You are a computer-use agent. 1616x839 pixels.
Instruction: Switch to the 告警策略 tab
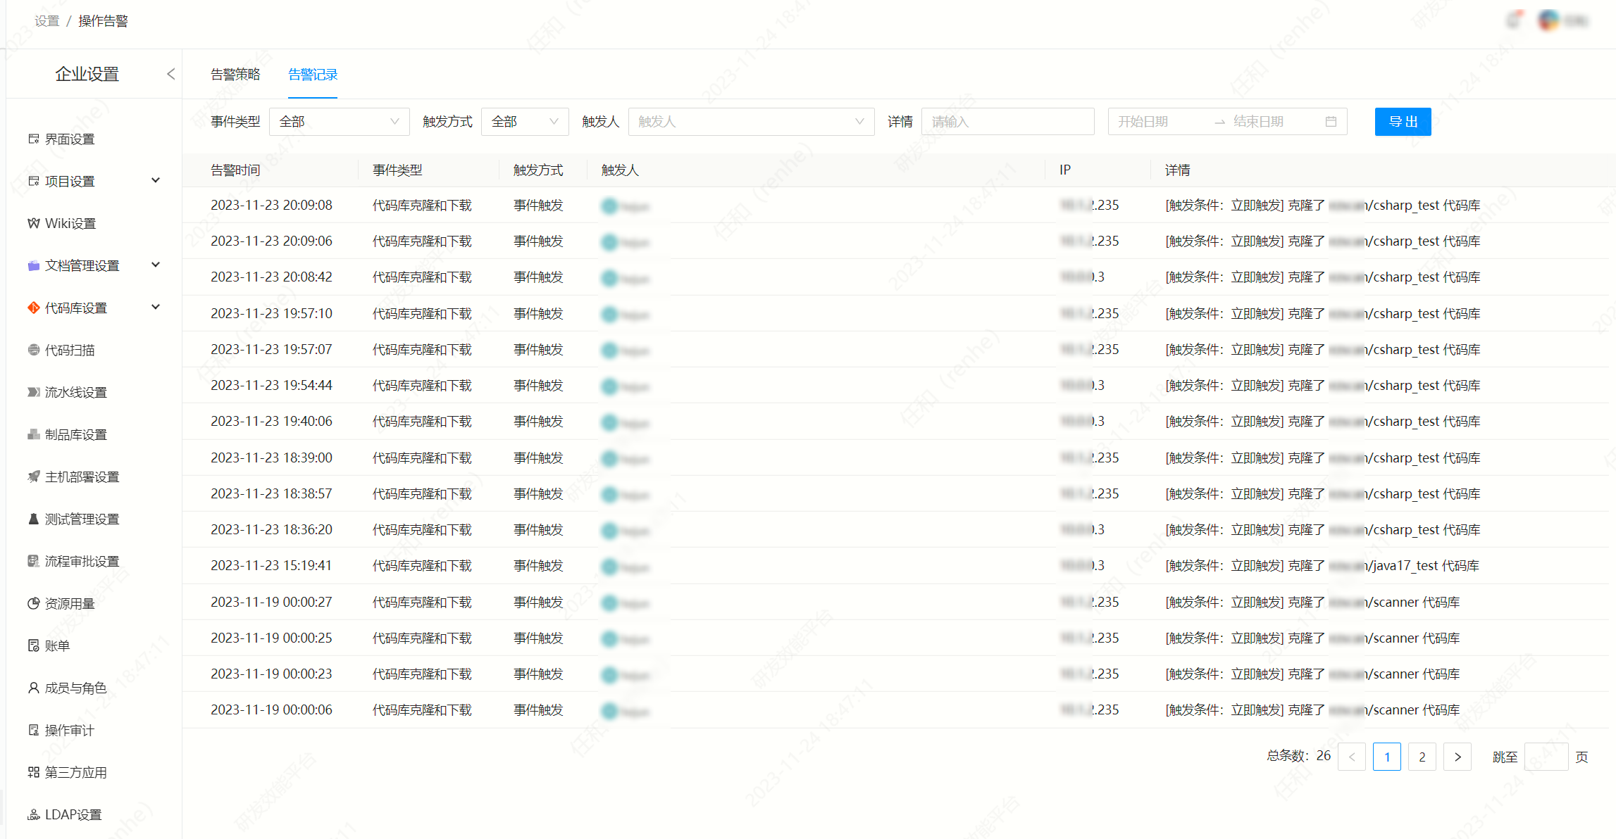(235, 75)
